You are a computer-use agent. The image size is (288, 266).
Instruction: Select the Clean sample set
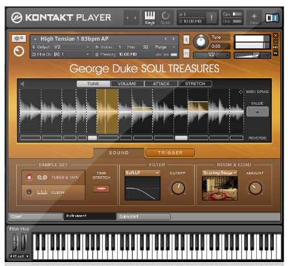[53, 192]
